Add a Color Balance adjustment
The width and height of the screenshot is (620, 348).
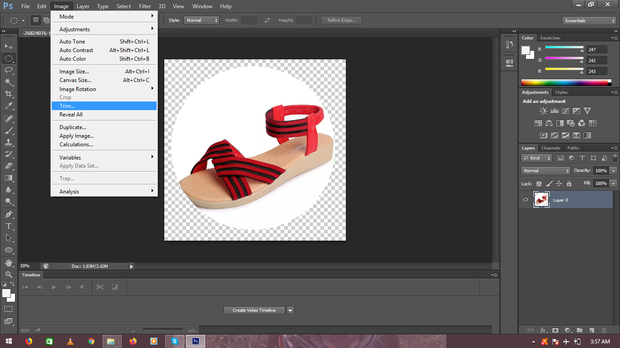tap(549, 123)
